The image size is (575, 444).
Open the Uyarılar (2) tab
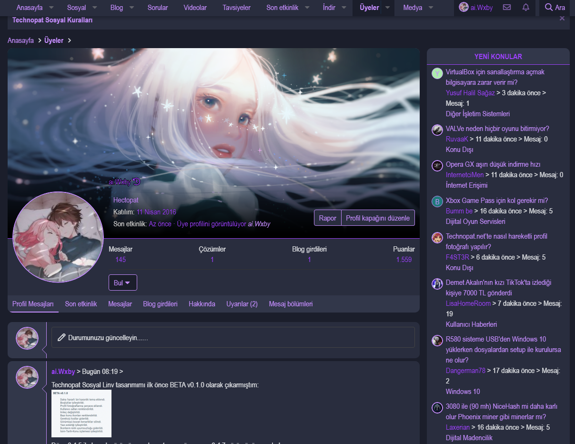click(x=242, y=304)
